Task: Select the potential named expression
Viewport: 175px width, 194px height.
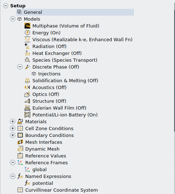Action: coord(43,183)
